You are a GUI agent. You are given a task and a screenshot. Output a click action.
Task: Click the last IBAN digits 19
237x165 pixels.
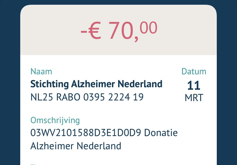click(138, 97)
